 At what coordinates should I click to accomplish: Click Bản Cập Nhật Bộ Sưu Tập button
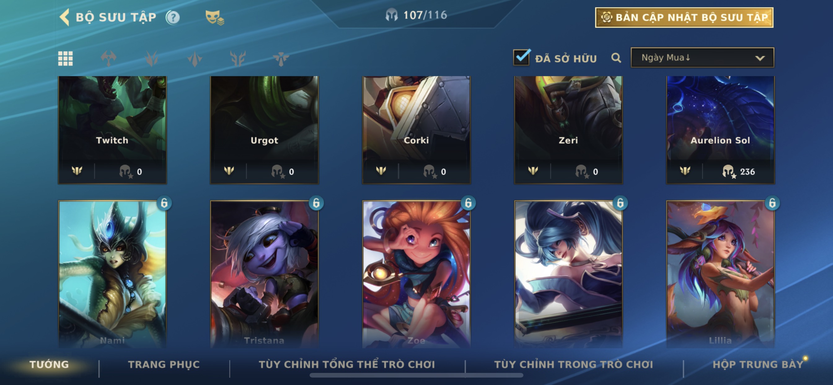(684, 17)
